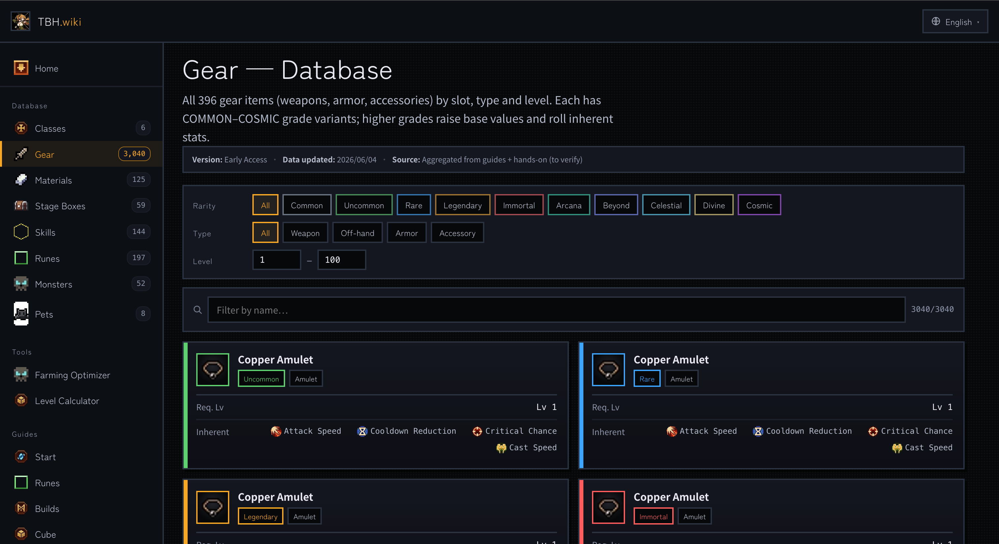The height and width of the screenshot is (544, 999).
Task: Click the maximum level input field
Action: point(341,259)
